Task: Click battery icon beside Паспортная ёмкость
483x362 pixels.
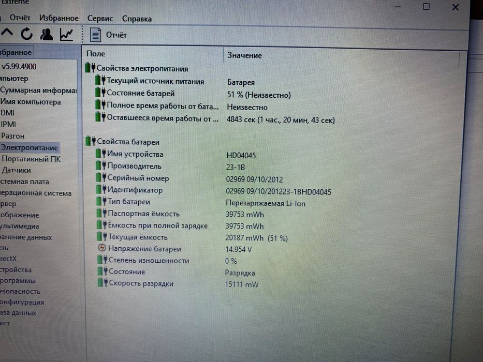Action: [101, 213]
